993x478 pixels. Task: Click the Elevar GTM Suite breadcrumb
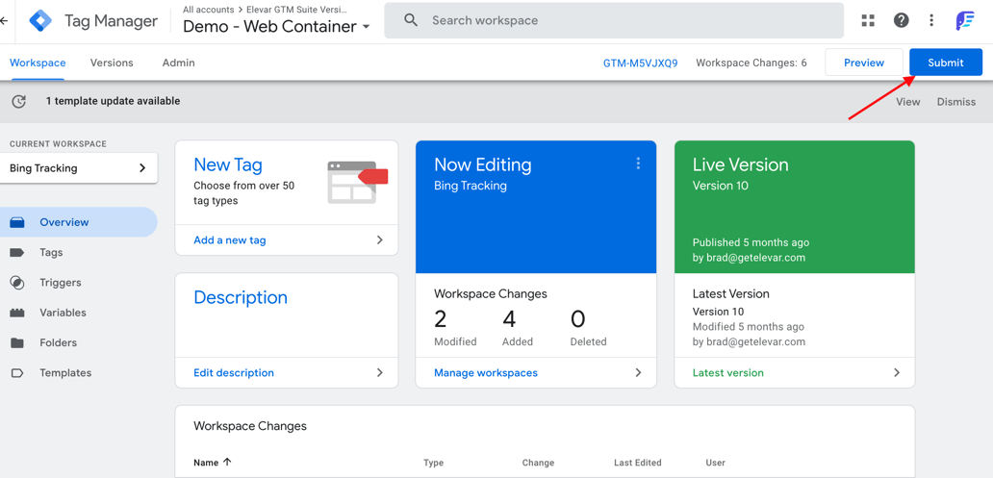coord(297,10)
